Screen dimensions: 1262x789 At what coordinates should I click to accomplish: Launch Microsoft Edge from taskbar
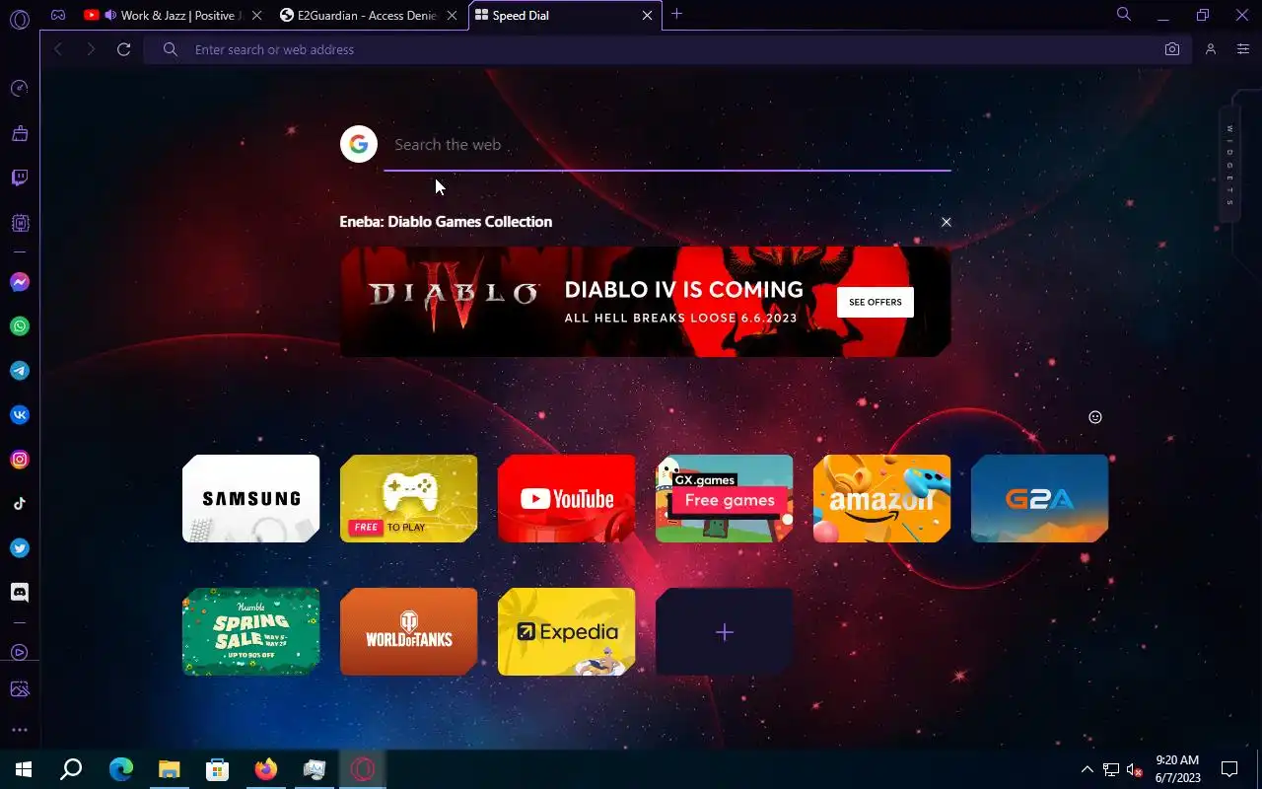coord(121,769)
